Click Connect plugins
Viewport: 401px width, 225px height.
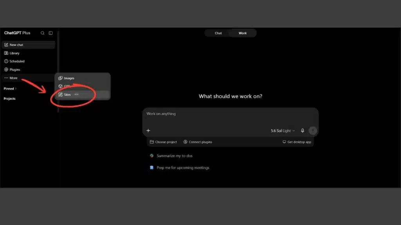[198, 142]
